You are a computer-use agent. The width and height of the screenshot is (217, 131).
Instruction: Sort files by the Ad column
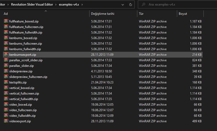[x=6, y=14]
